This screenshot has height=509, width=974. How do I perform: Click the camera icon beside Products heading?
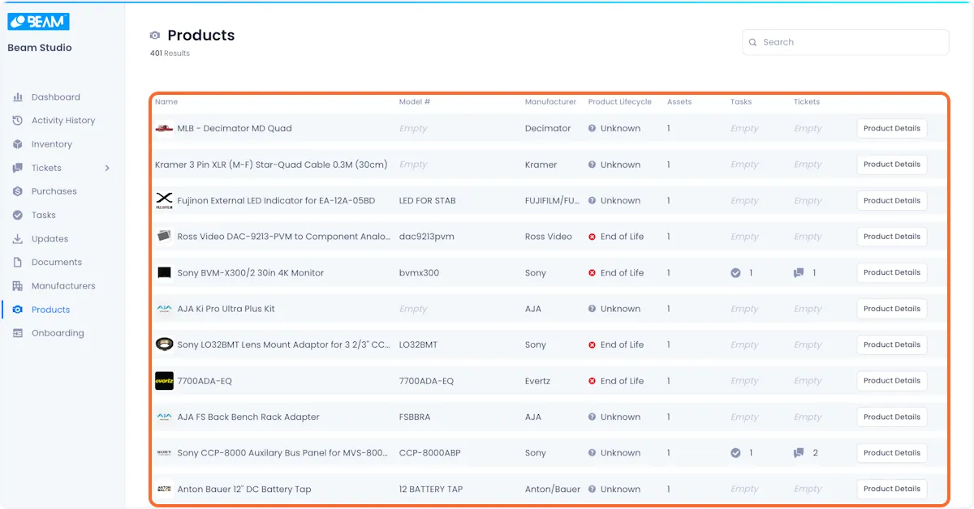pos(155,36)
